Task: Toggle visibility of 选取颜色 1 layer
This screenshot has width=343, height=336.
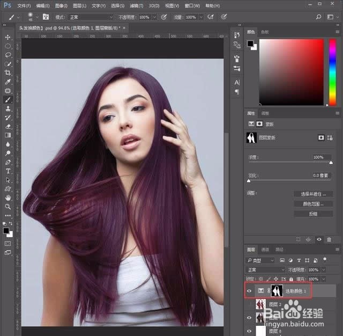Action: coord(249,291)
